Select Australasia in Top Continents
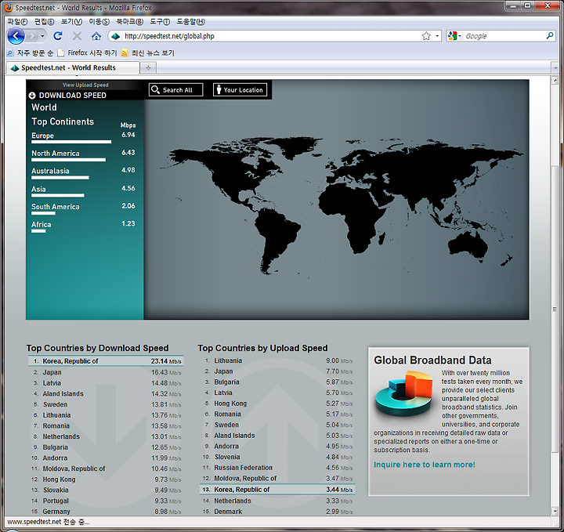This screenshot has width=564, height=532. click(x=50, y=171)
